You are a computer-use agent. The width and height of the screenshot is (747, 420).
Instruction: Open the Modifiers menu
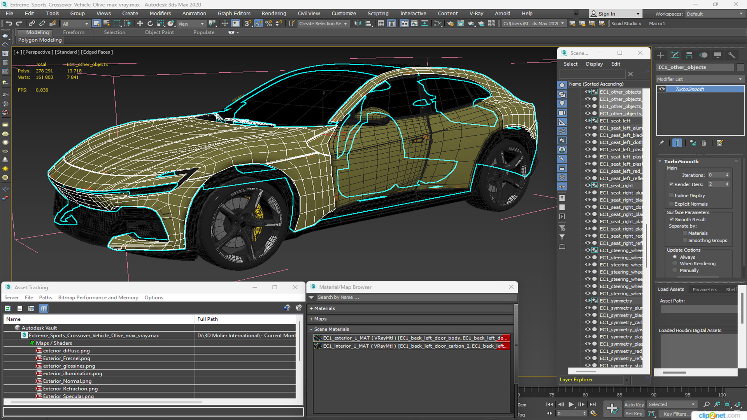160,13
